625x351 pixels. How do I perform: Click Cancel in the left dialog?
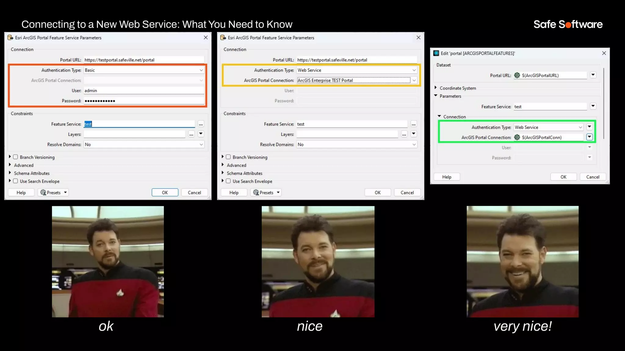(x=194, y=193)
